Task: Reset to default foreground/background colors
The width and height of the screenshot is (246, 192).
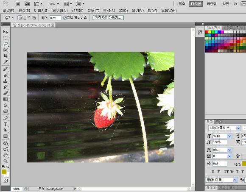Action: click(3, 167)
